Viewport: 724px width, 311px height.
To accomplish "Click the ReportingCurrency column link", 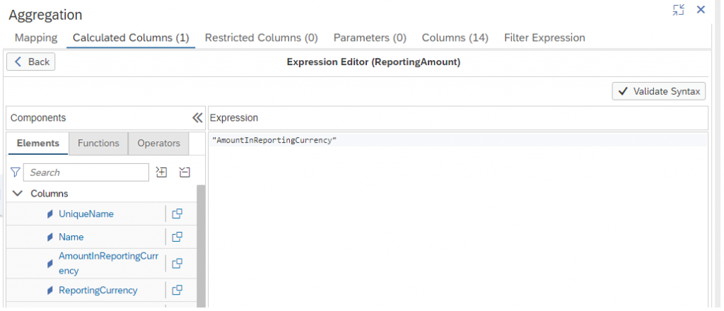I will point(98,291).
